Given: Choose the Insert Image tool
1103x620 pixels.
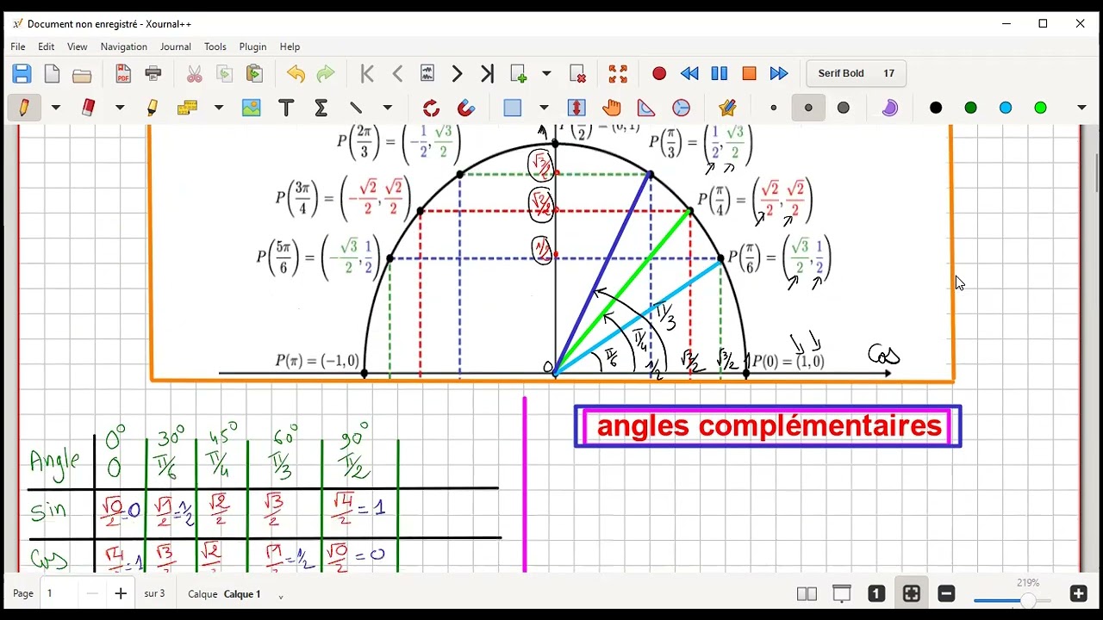Looking at the screenshot, I should (x=251, y=108).
